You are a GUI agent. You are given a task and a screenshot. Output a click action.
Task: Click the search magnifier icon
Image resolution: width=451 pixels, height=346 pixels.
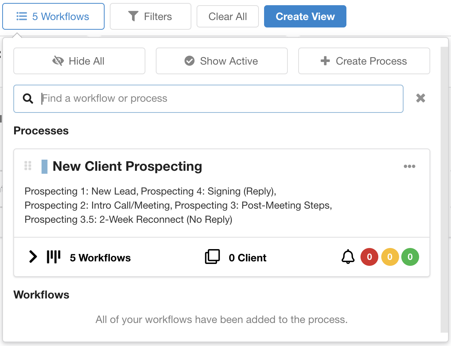(28, 98)
